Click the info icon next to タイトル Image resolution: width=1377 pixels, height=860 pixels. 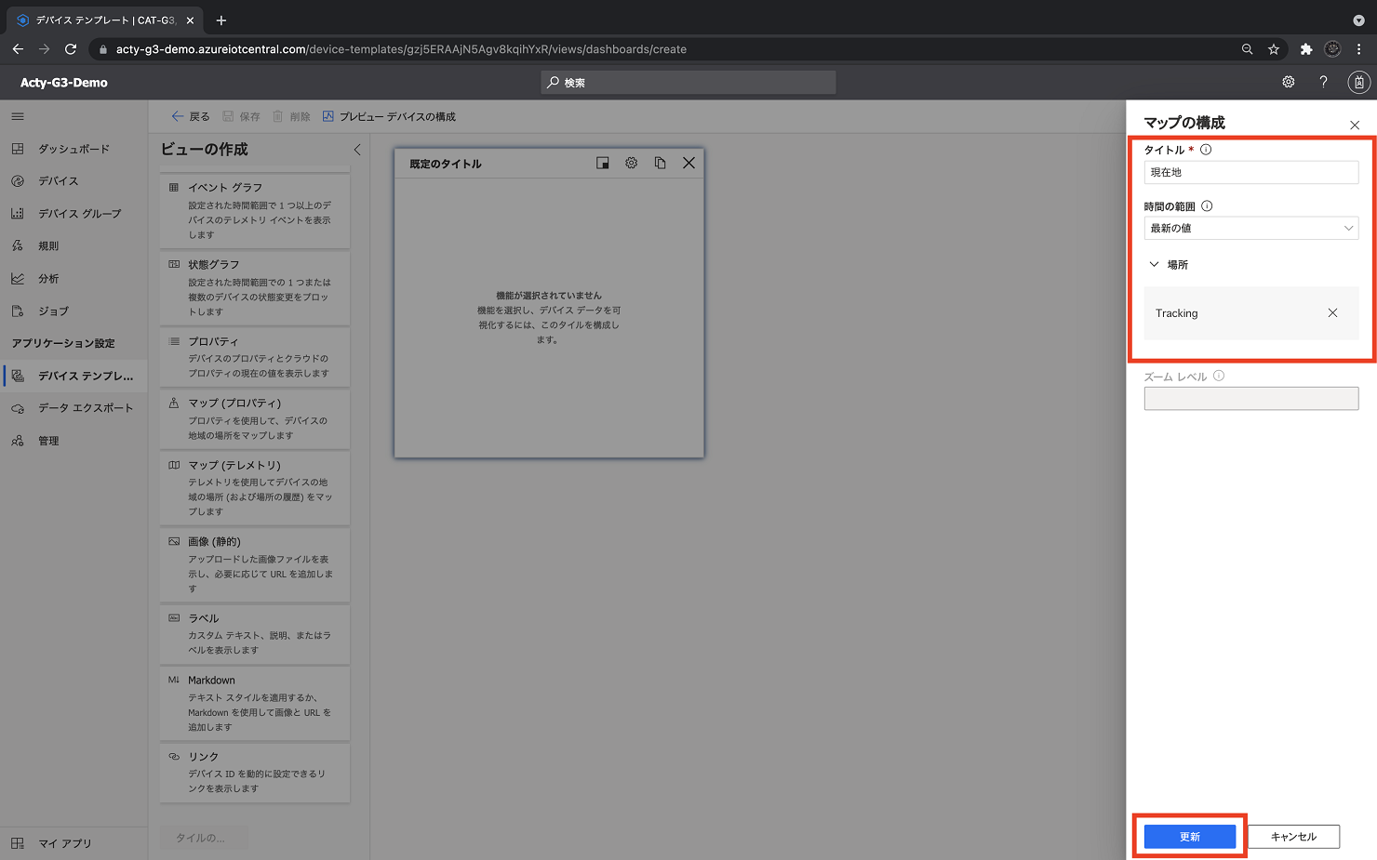pos(1206,150)
